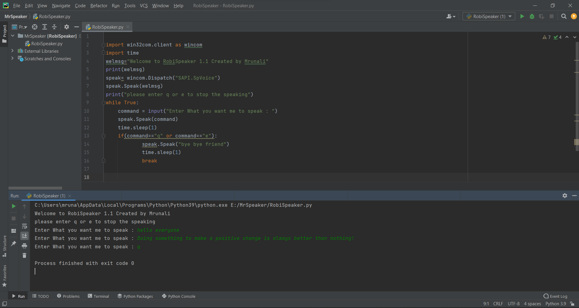The height and width of the screenshot is (308, 579).
Task: Open Python Console tool window
Action: 179,296
